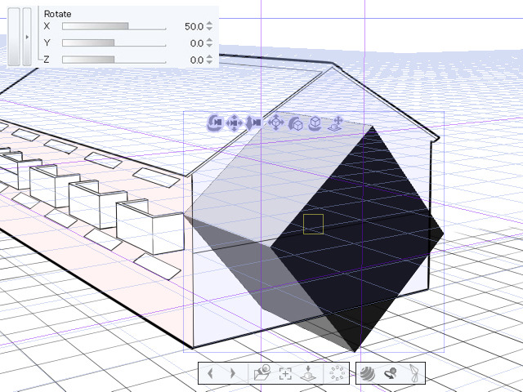The height and width of the screenshot is (392, 523).
Task: Select the zoom camera in/out manipulator icon
Action: pos(253,122)
